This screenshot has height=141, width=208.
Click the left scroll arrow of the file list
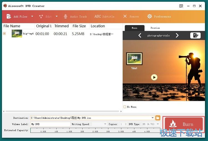click(x=4, y=111)
